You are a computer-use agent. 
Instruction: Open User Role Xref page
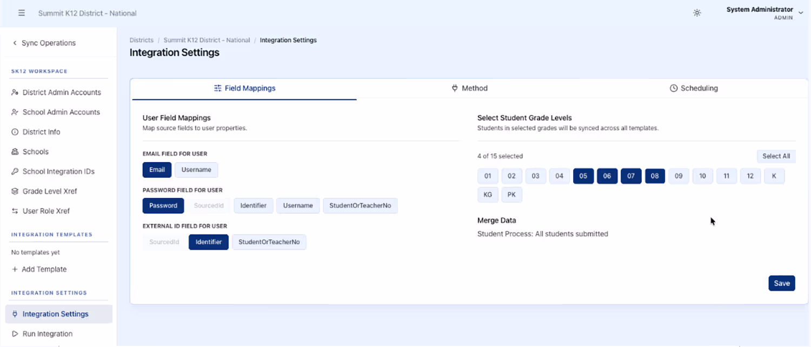59,211
